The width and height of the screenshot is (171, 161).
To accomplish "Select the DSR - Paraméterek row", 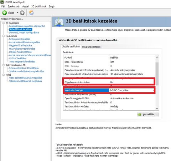I will pos(109,62).
